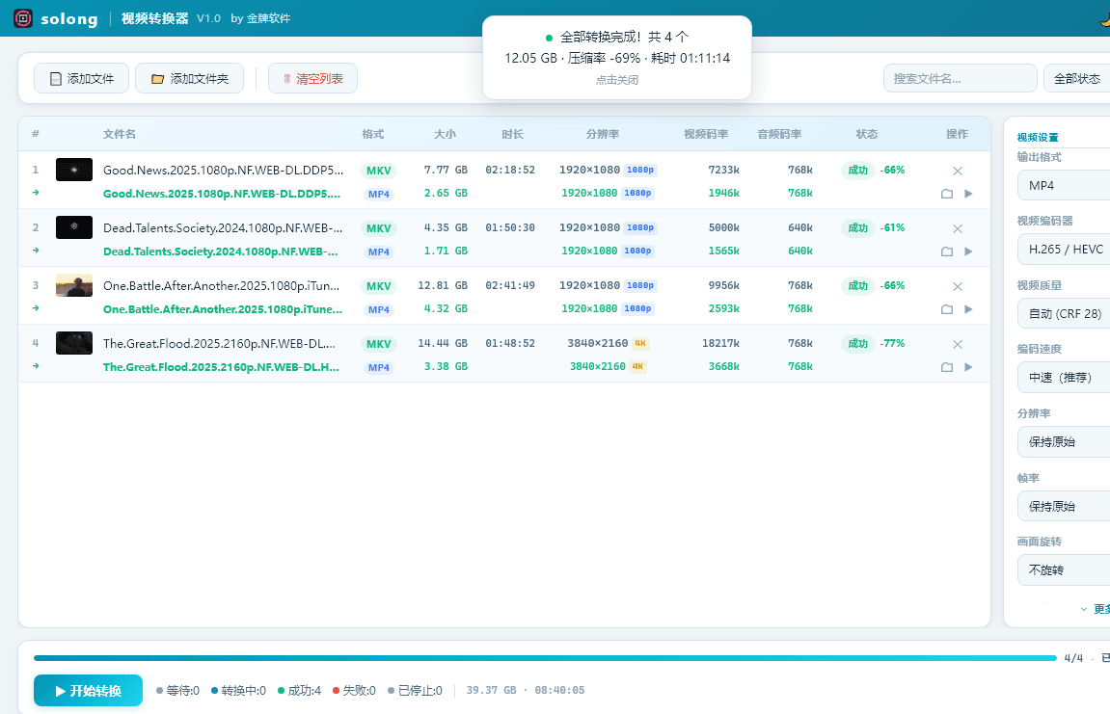Play the converted Dead.Talents.Society video

point(968,251)
